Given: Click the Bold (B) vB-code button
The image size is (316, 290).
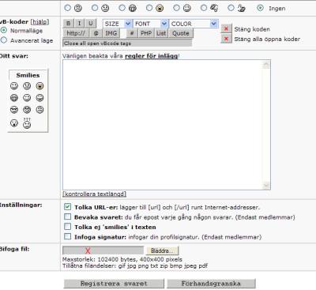Looking at the screenshot, I should pyautogui.click(x=68, y=24).
